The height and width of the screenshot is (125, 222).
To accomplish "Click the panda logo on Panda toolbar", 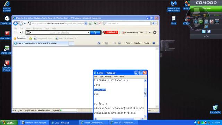I will click(x=20, y=32).
